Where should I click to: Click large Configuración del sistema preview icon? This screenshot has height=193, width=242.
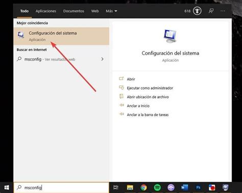click(170, 36)
